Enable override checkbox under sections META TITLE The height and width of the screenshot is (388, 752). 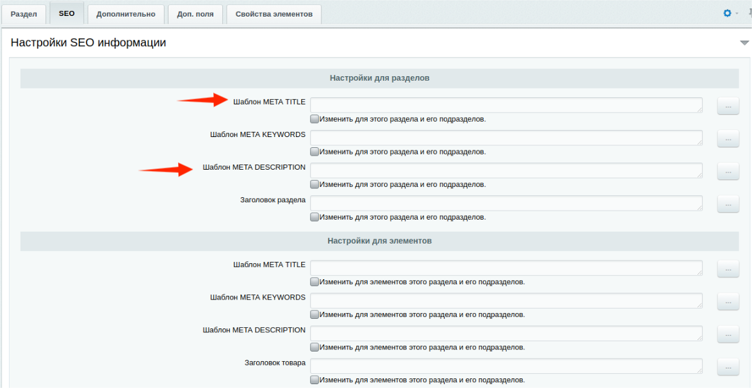[315, 119]
